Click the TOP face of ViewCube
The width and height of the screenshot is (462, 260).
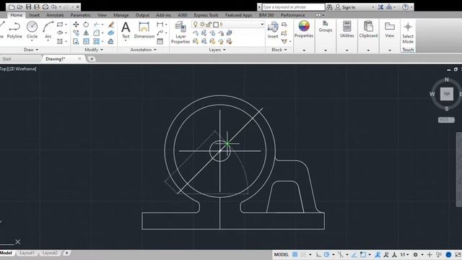[447, 94]
